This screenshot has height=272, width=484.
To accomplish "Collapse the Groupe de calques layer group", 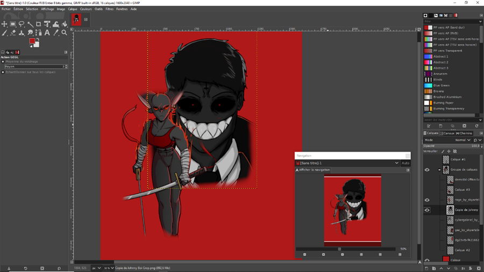I will 439,170.
